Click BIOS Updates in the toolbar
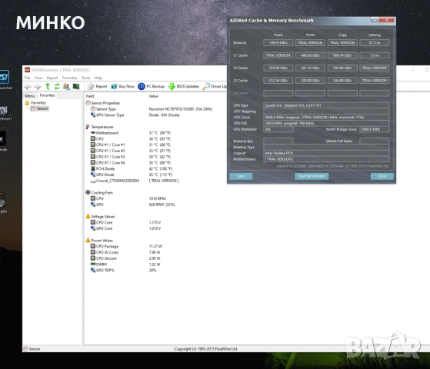Screen dimensions: 430x369 (x=184, y=86)
